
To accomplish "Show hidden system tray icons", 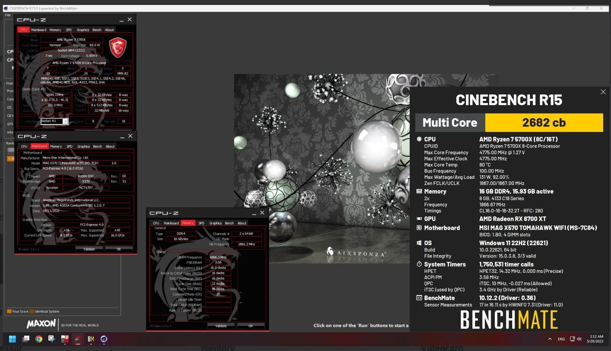I will tap(550, 339).
